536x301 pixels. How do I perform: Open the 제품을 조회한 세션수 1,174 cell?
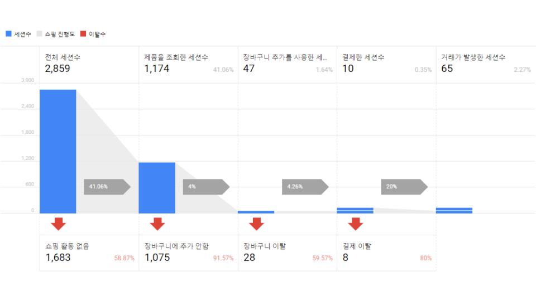click(188, 65)
